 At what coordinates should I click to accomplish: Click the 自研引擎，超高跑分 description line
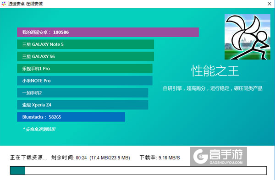click(213, 88)
